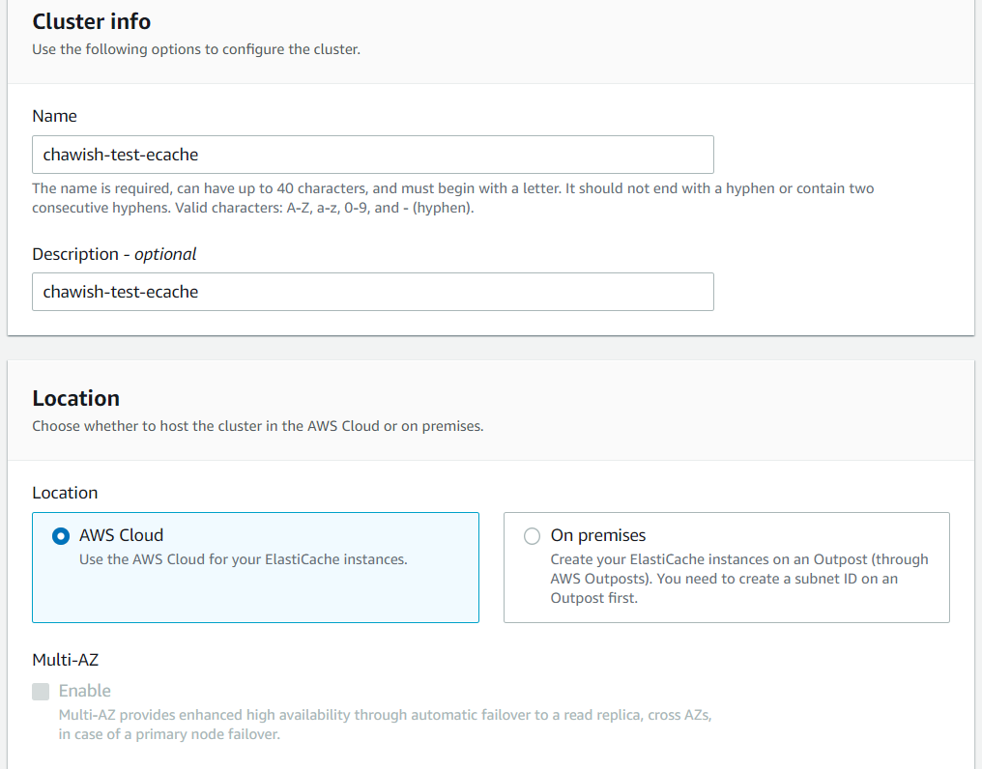Click the Location field label above the cards

[x=65, y=493]
